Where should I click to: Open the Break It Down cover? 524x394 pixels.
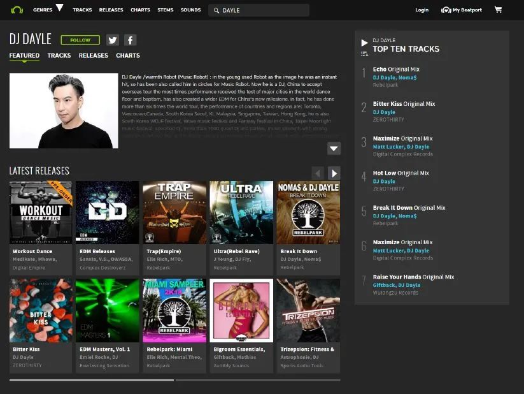(308, 212)
